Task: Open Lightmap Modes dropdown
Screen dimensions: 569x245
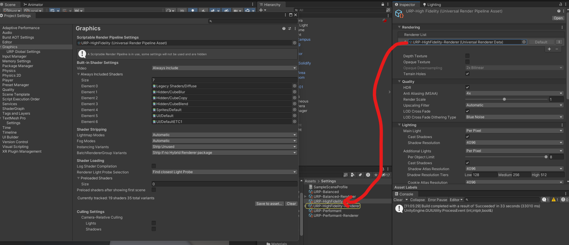Action: (224, 135)
